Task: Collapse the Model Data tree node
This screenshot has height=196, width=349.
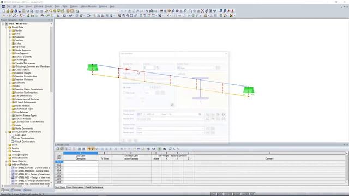Action: pos(7,27)
